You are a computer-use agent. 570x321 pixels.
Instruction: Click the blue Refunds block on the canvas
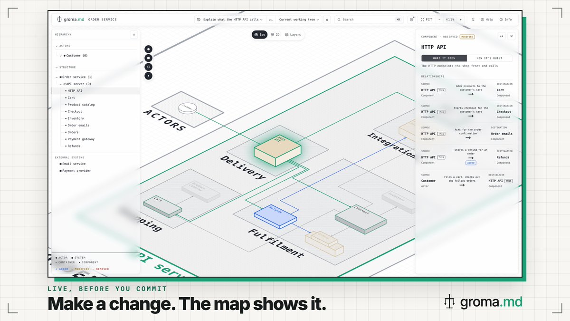tap(275, 216)
